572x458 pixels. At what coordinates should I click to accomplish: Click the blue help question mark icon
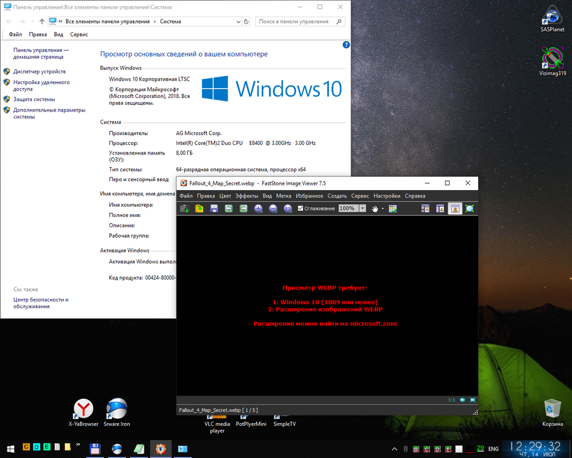[346, 45]
